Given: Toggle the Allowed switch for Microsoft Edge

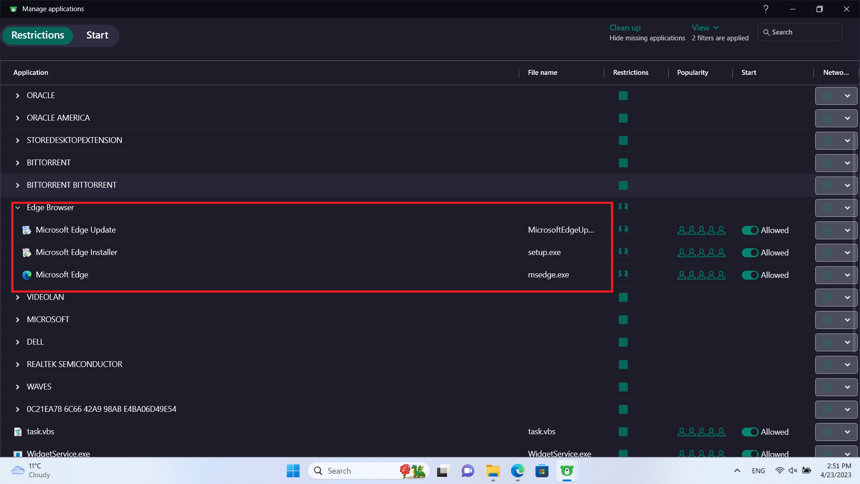Looking at the screenshot, I should [x=750, y=275].
